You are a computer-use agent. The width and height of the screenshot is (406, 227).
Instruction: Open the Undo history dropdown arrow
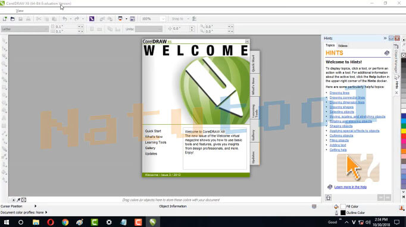pyautogui.click(x=70, y=19)
